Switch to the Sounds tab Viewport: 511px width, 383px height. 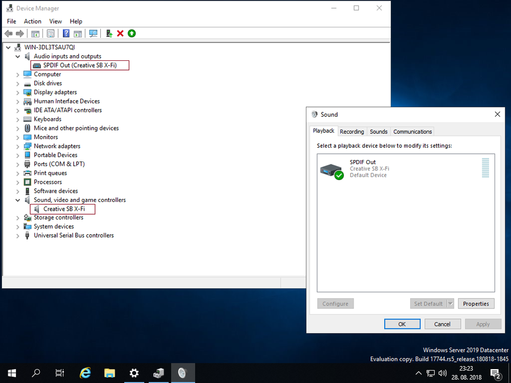[379, 131]
